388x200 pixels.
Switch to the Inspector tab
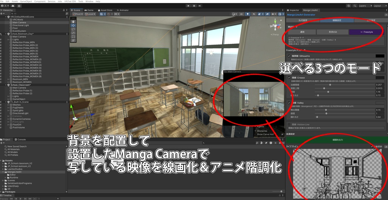pos(293,10)
